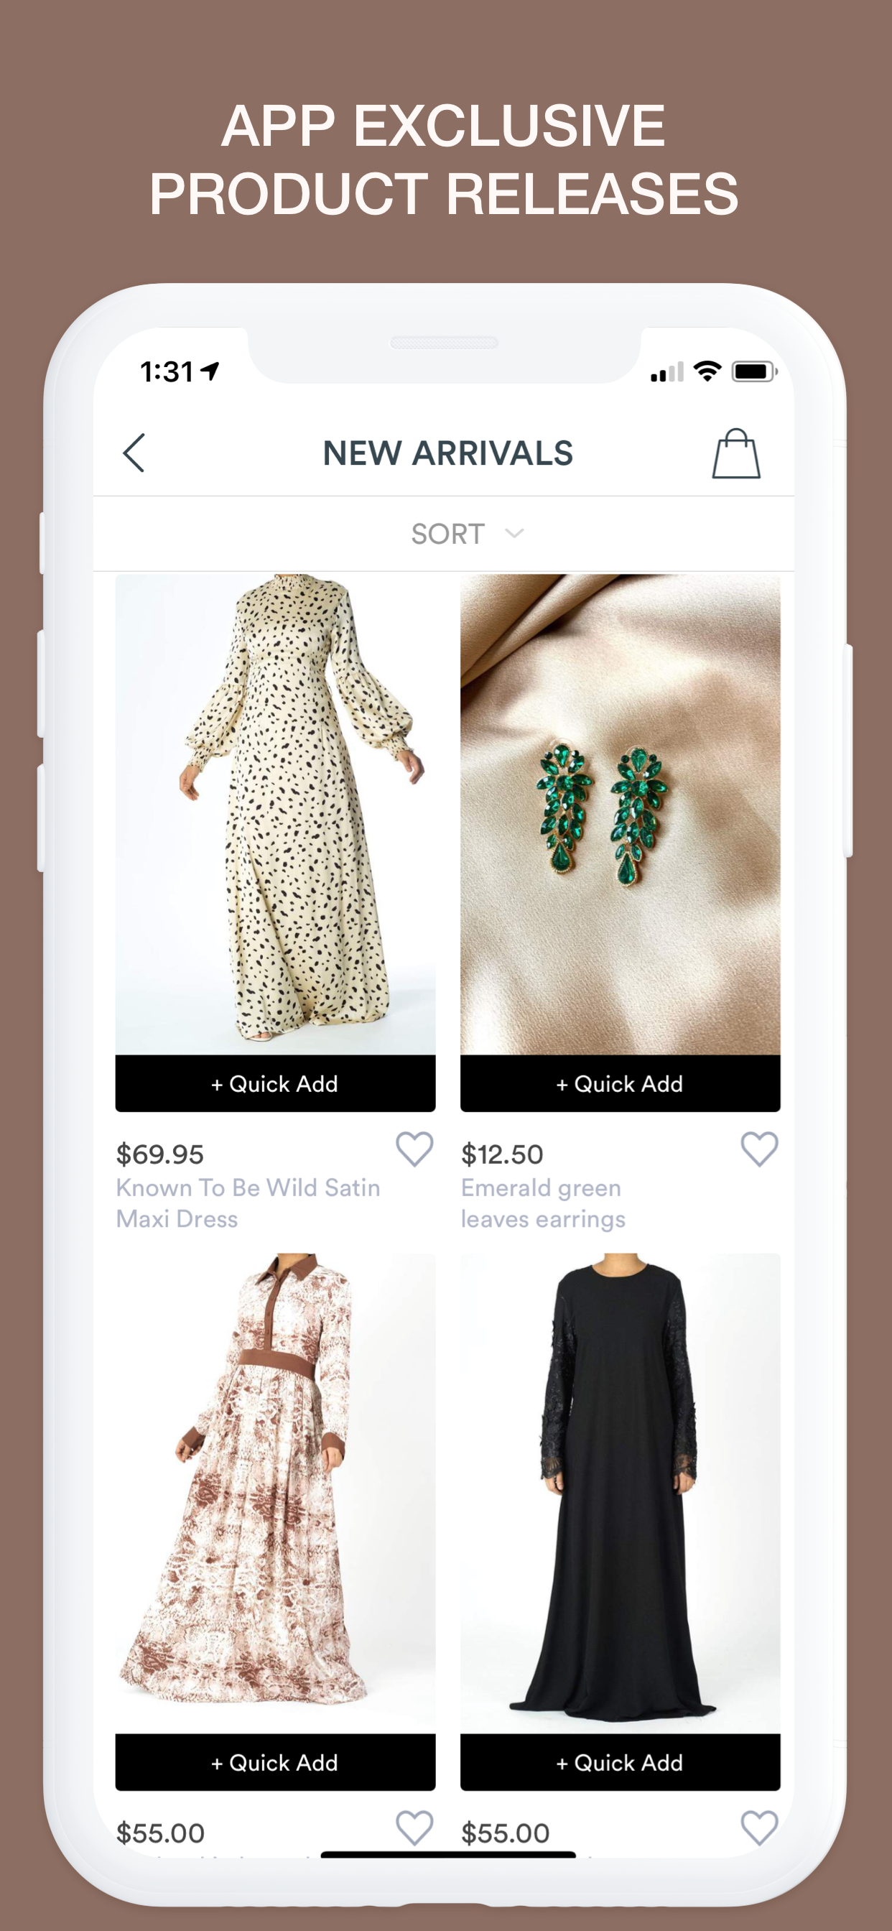View the black dress product photo

pyautogui.click(x=620, y=1494)
